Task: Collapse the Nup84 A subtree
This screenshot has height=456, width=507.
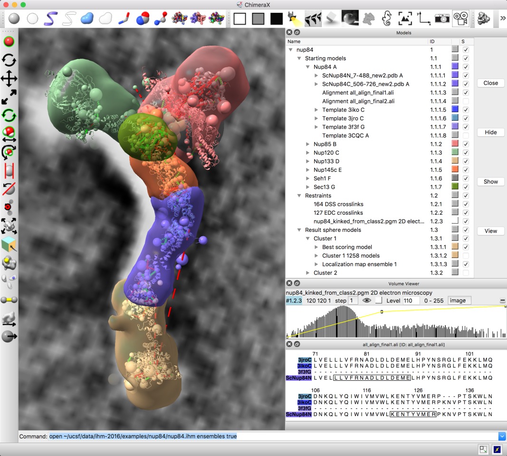Action: [x=308, y=67]
